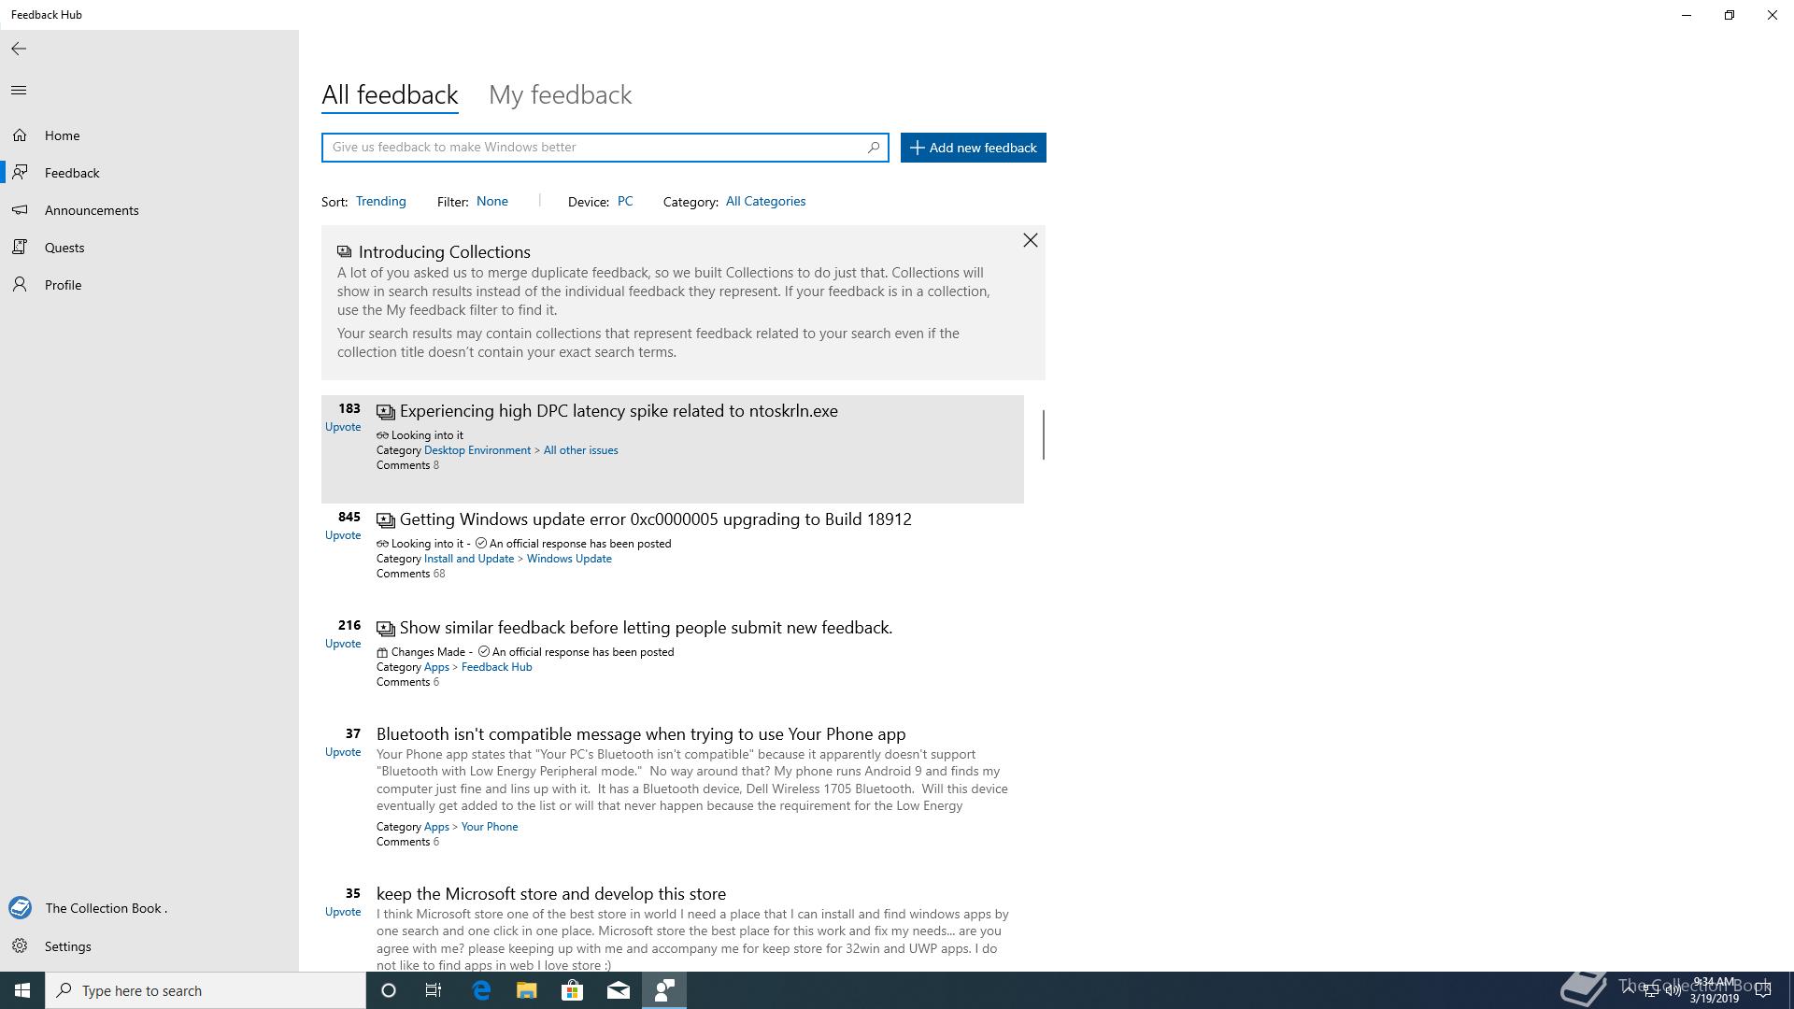This screenshot has height=1009, width=1794.
Task: Click the back arrow icon
Action: (19, 49)
